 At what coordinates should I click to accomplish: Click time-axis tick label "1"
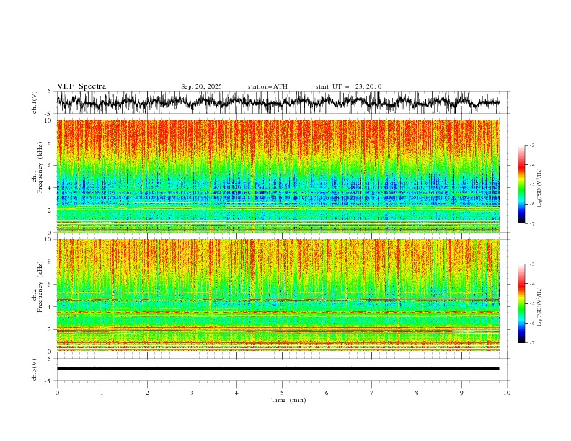pyautogui.click(x=102, y=393)
